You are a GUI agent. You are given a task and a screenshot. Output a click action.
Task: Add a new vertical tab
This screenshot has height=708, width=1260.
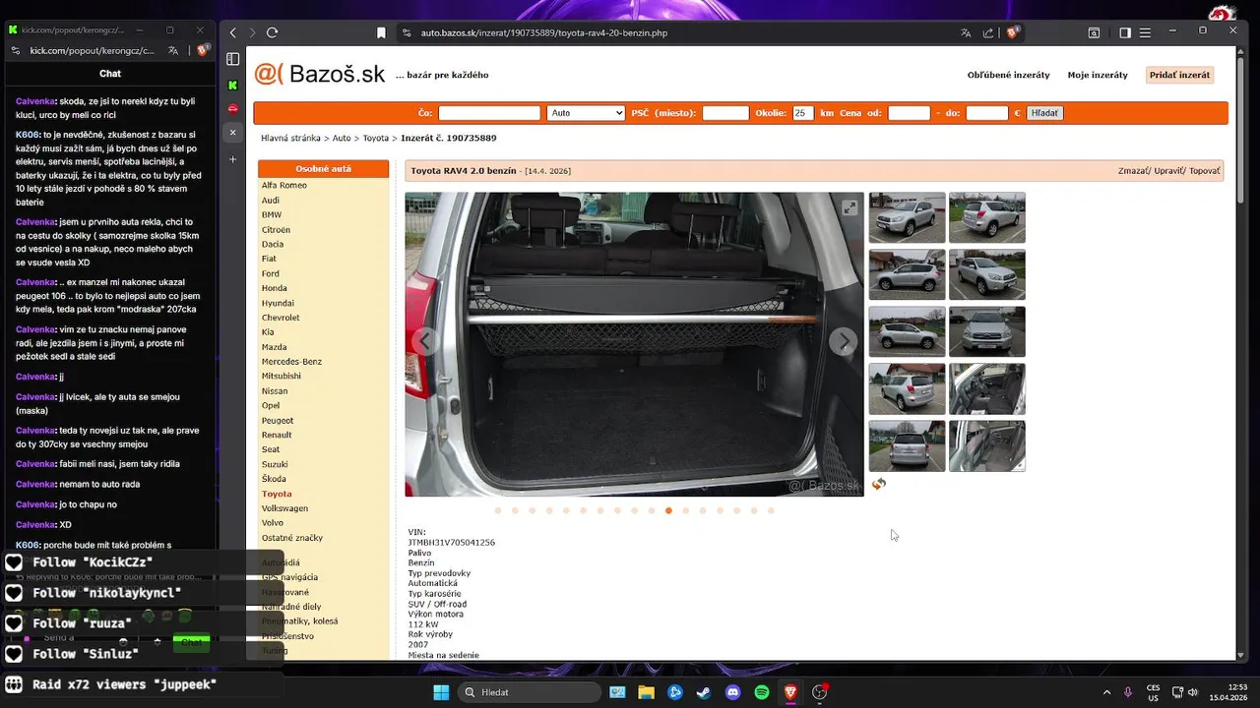tap(233, 158)
